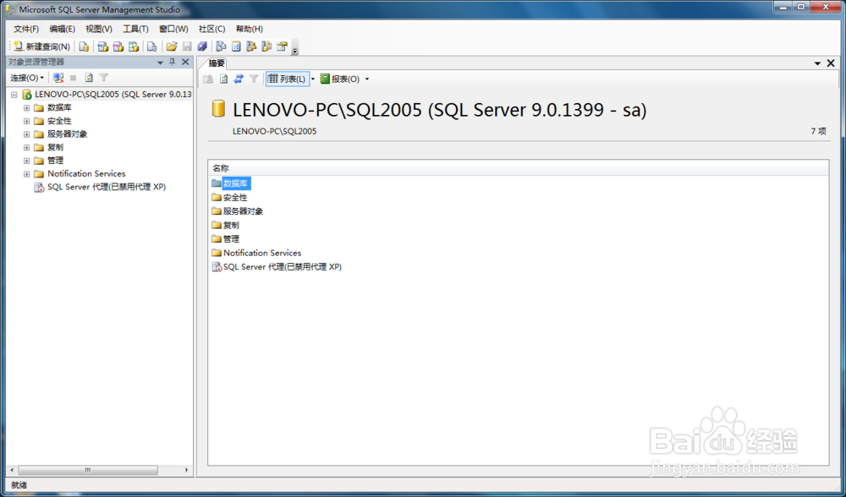Select the LENOVO-PC\SQL2005 server tree item
846x497 pixels.
click(107, 95)
